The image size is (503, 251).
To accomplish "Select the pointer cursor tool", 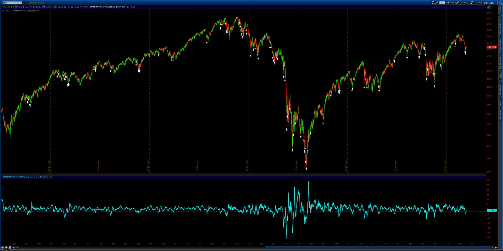I will 14,248.
